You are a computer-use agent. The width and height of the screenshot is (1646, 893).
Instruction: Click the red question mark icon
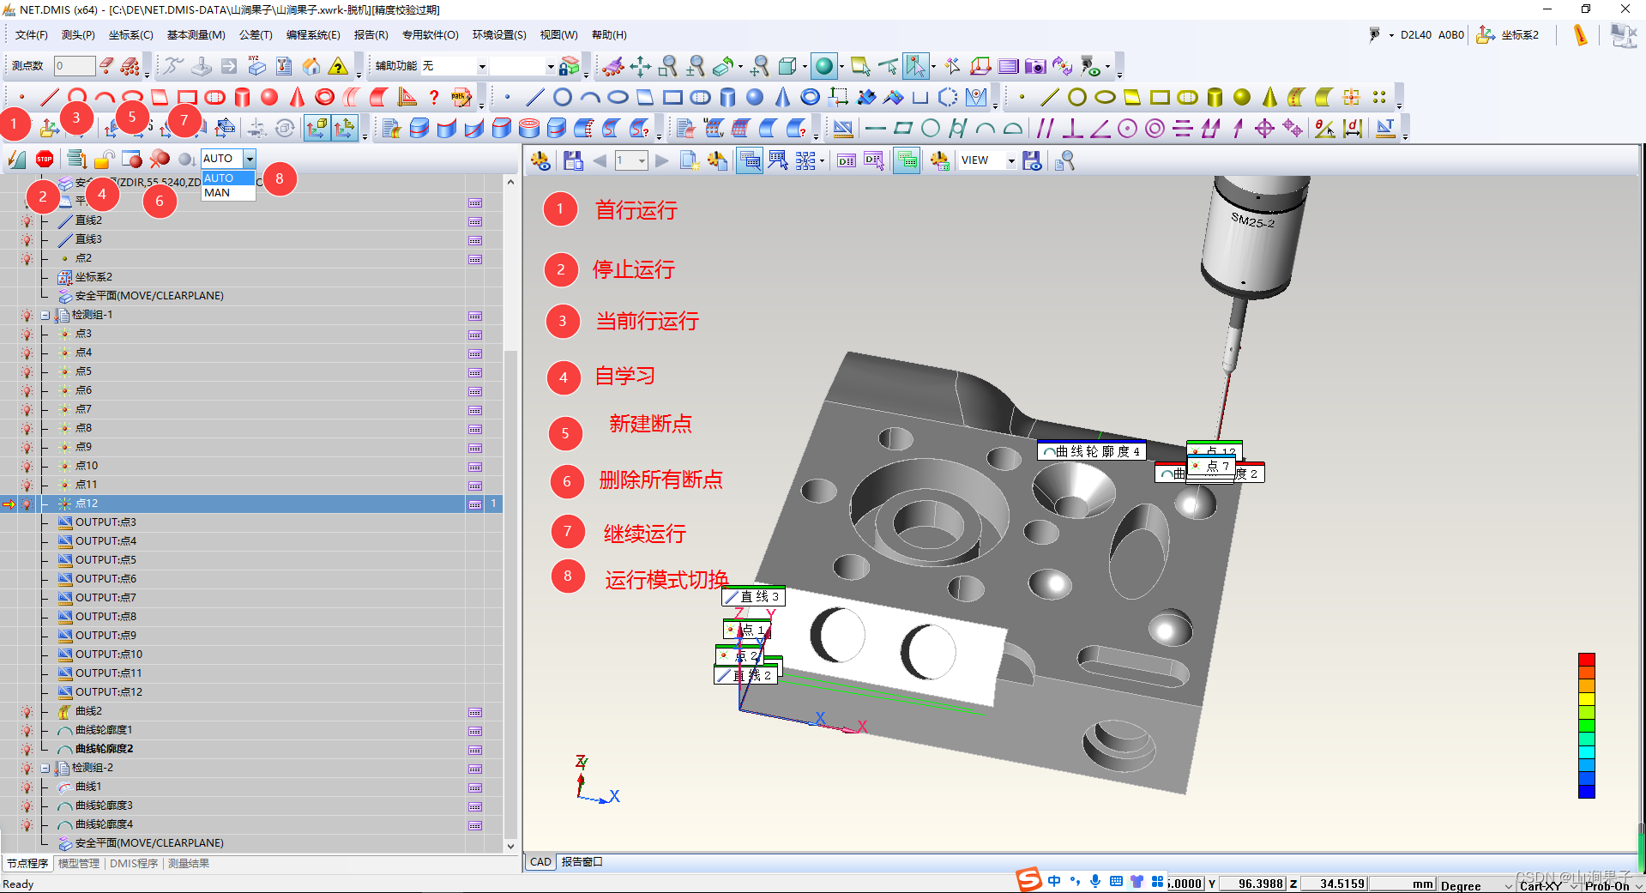pyautogui.click(x=434, y=97)
